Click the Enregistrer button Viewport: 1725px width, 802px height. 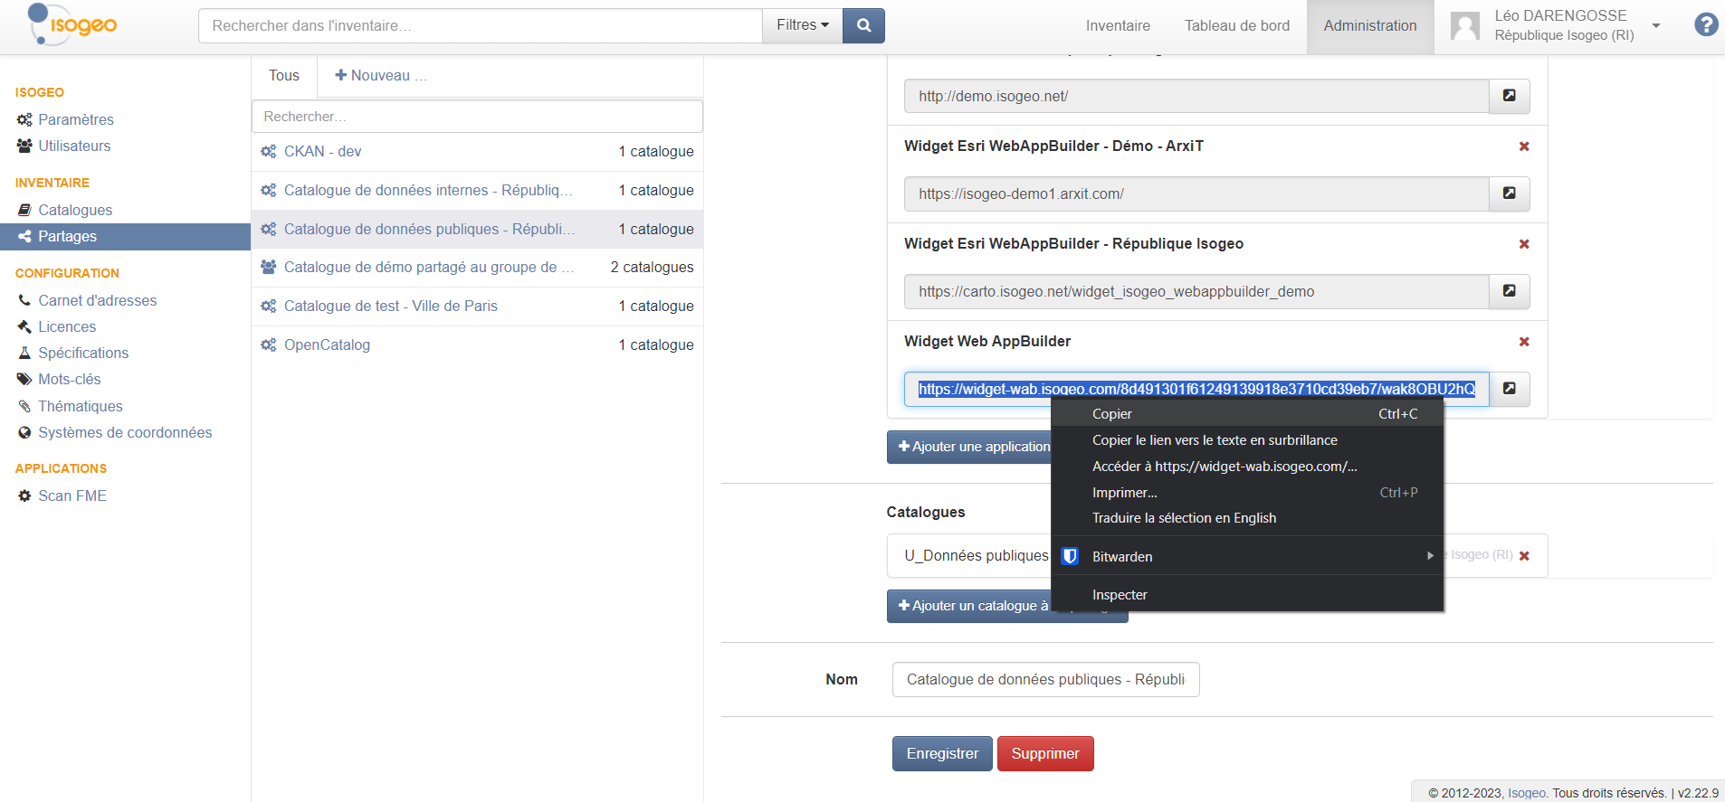942,753
